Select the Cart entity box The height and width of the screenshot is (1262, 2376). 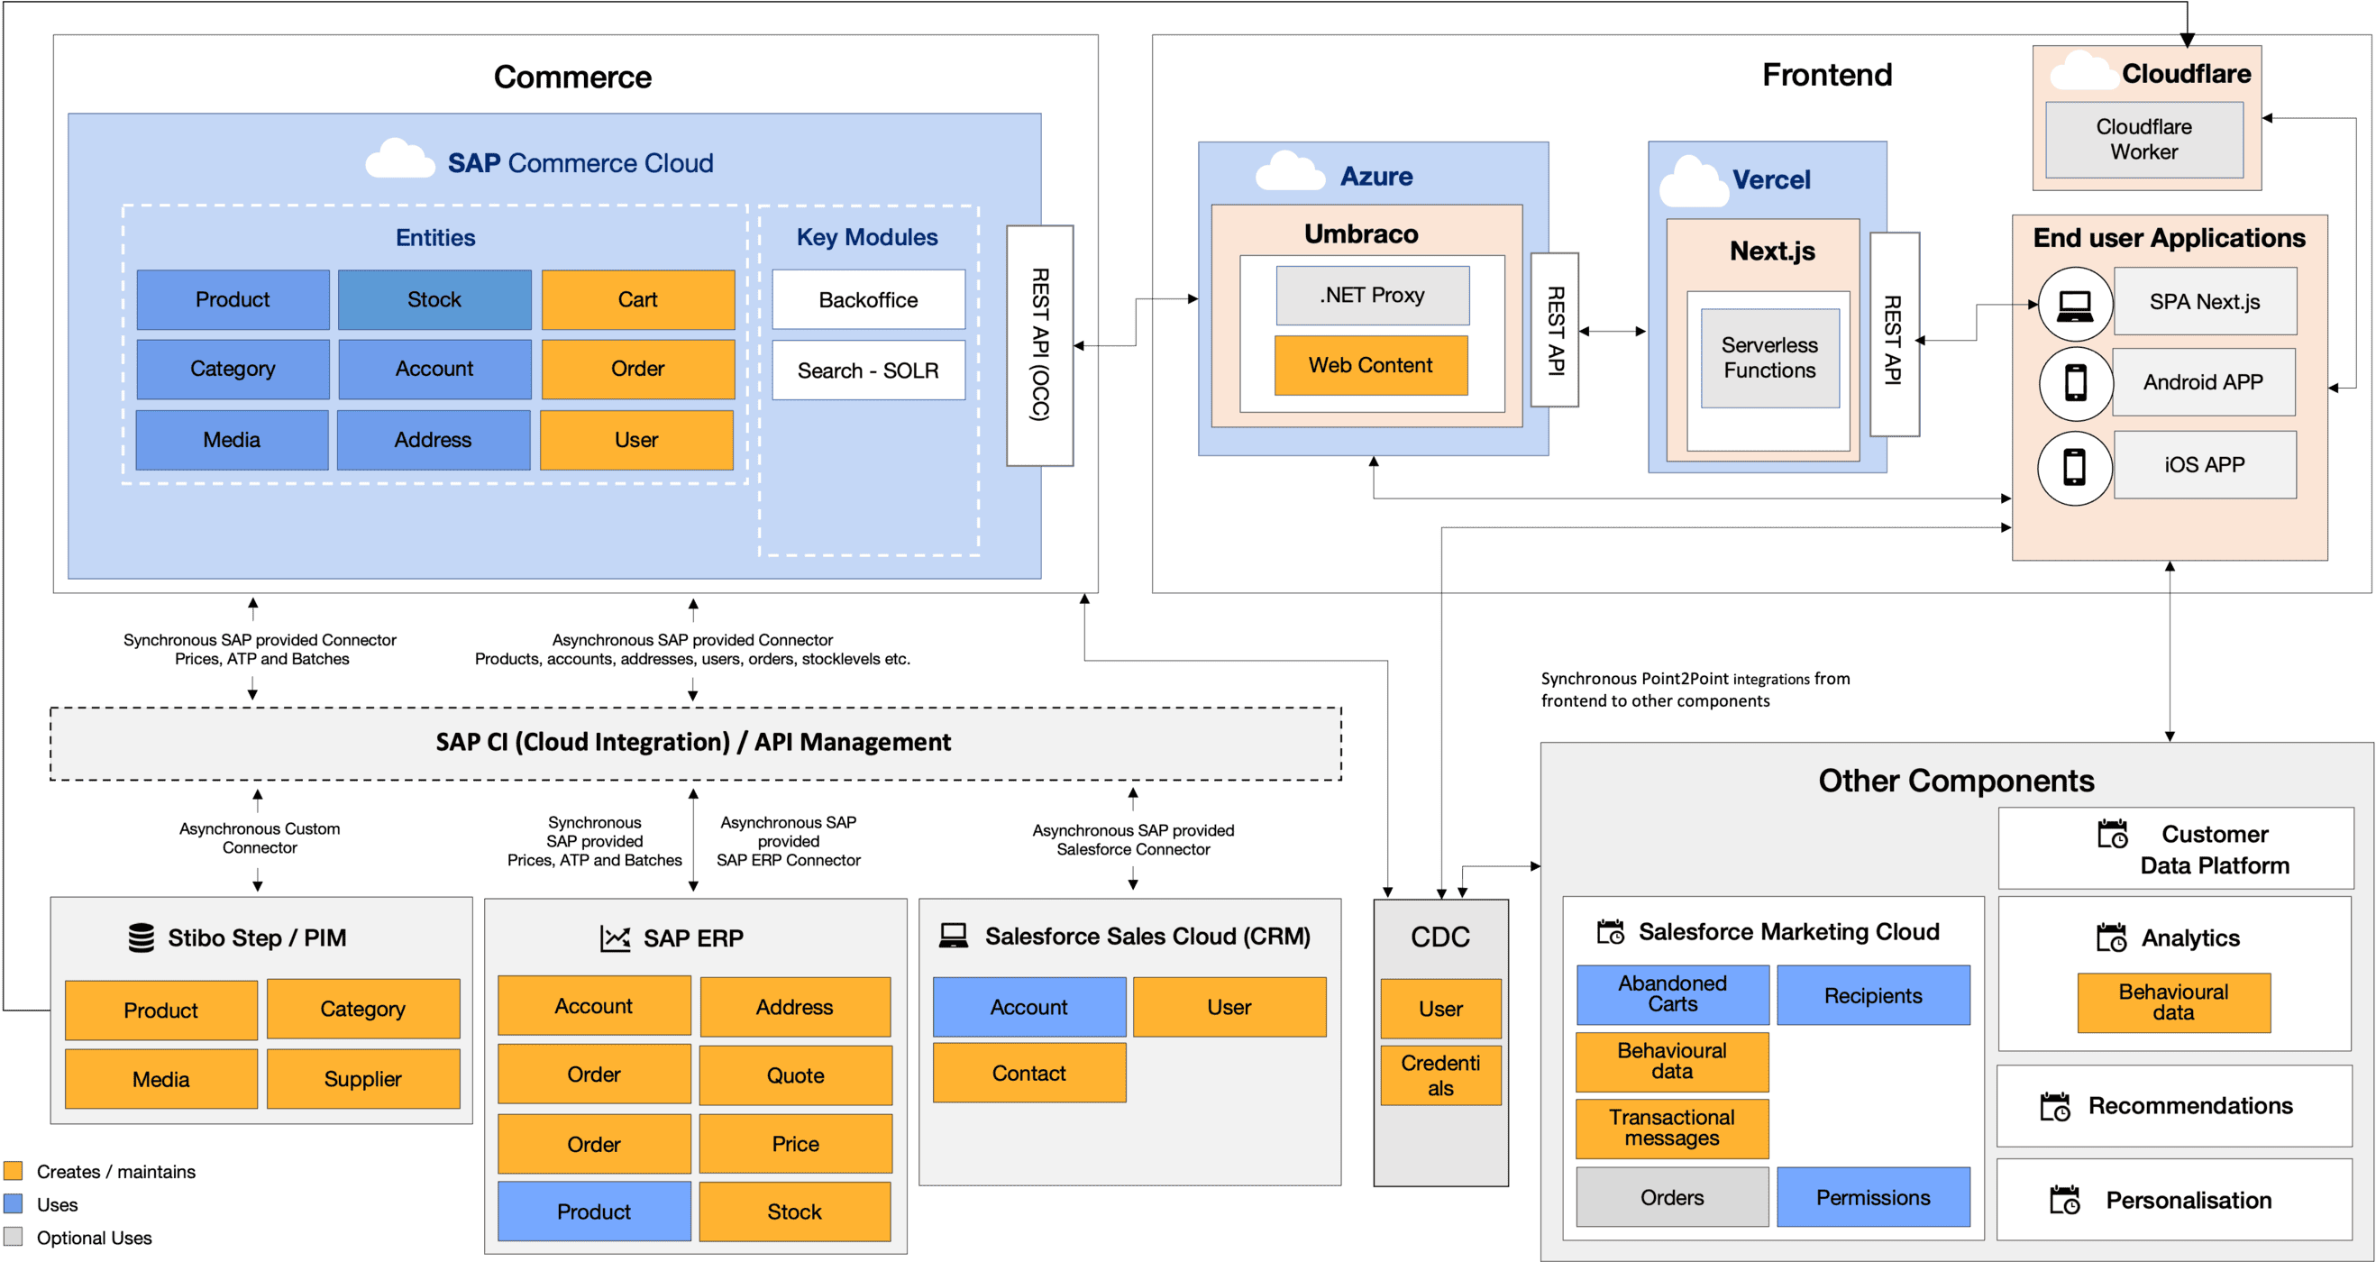pos(637,300)
